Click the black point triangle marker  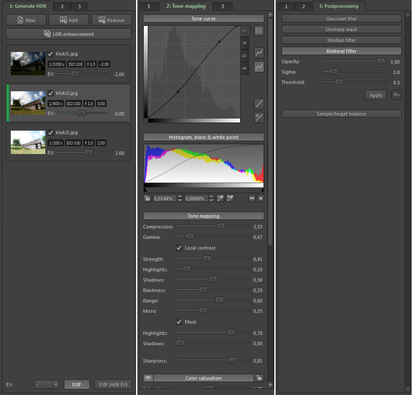[x=145, y=190]
